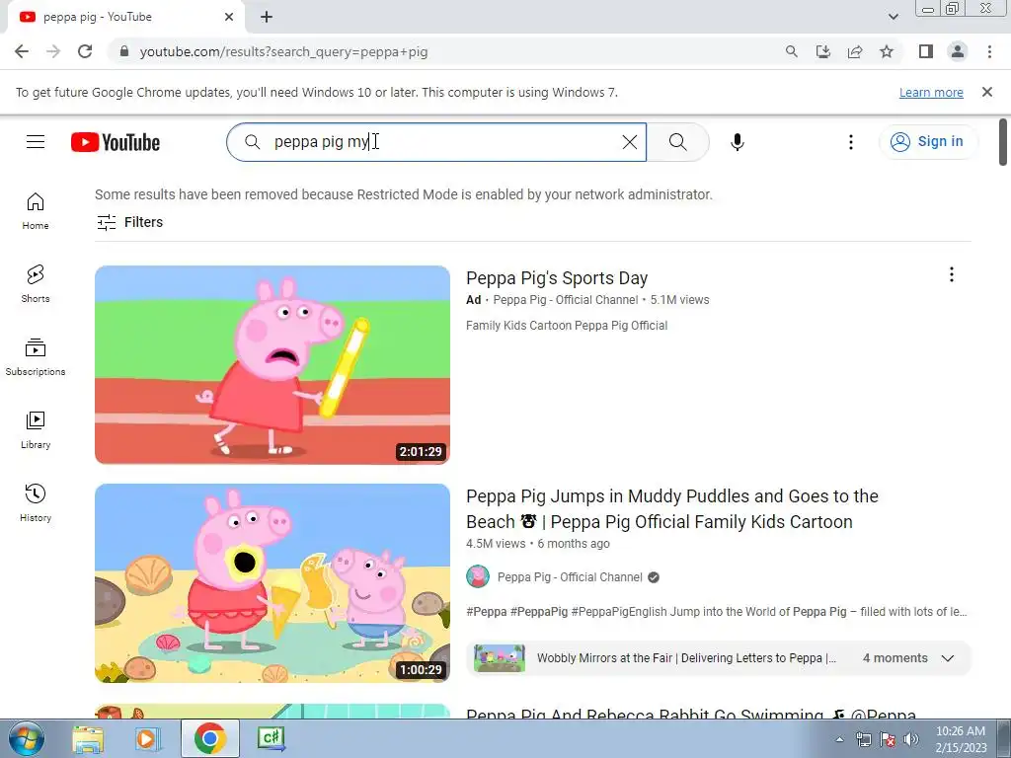Open Windows Media Player from taskbar
The width and height of the screenshot is (1011, 758).
148,738
